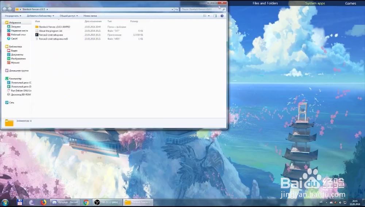Switch to the Discord taskbar window
This screenshot has height=207, width=365.
[x=65, y=202]
